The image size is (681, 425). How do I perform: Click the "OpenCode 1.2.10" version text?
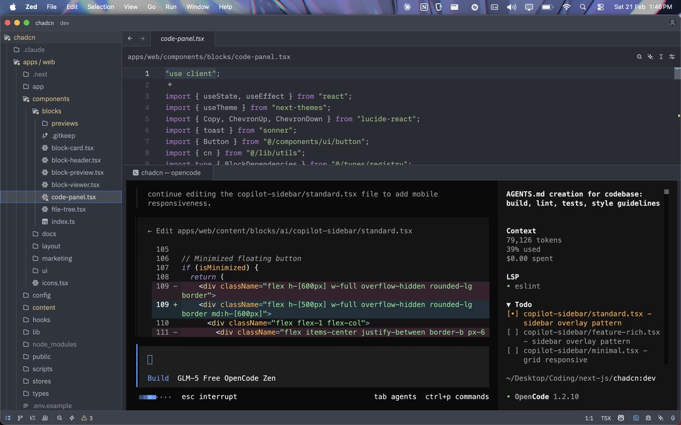click(x=547, y=397)
